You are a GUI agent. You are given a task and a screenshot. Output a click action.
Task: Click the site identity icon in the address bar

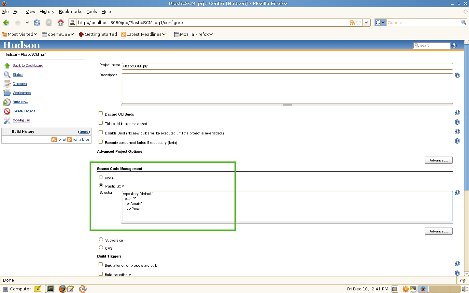coord(73,22)
